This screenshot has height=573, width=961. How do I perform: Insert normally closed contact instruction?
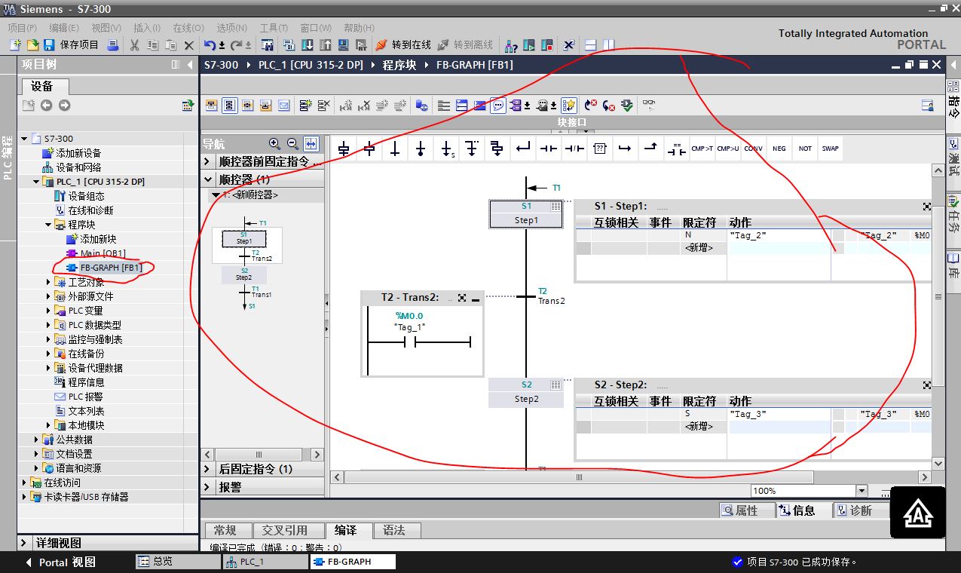574,149
